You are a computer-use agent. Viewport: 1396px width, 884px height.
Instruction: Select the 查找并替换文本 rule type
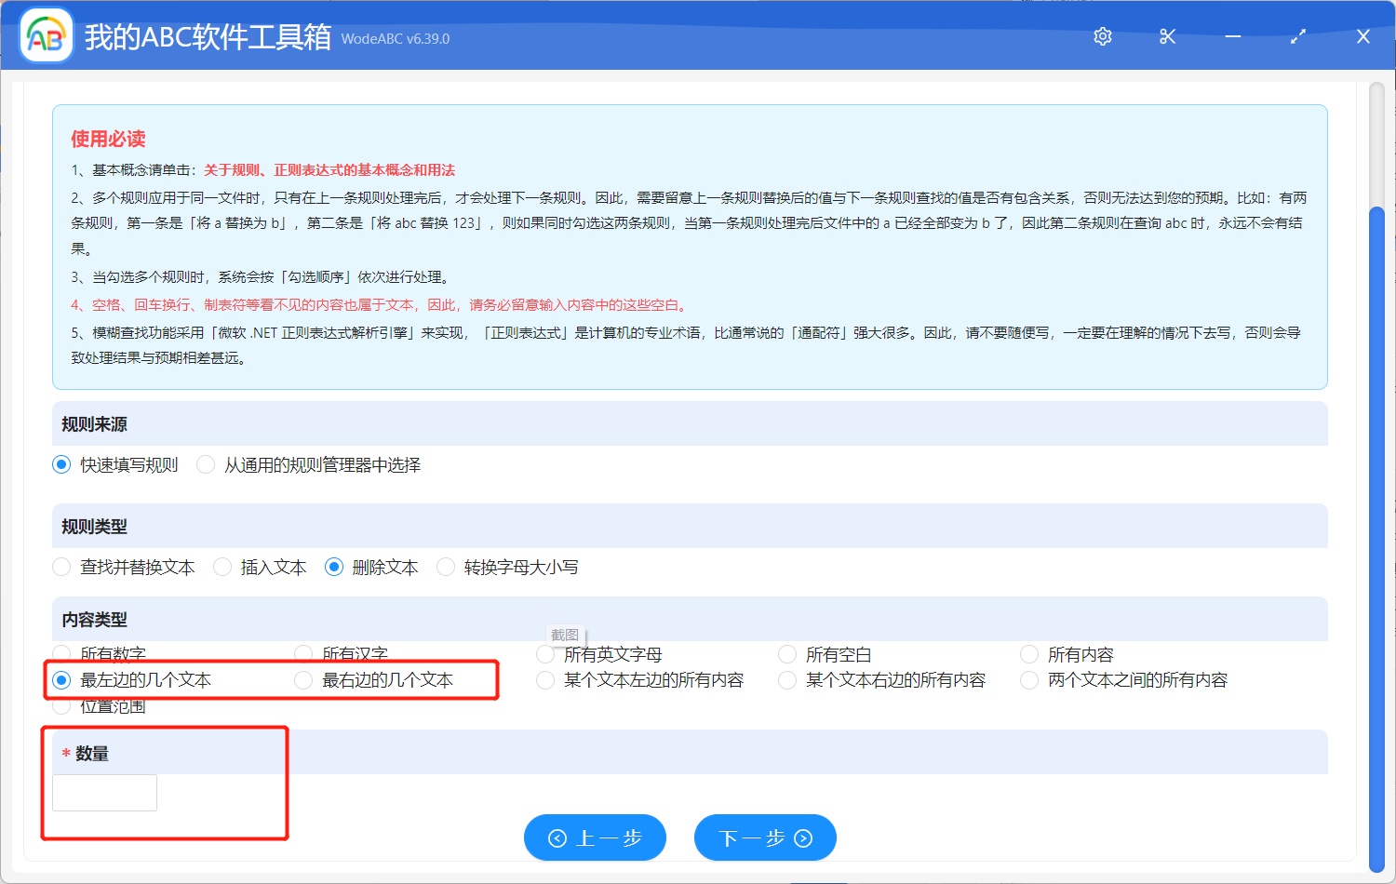pyautogui.click(x=61, y=567)
